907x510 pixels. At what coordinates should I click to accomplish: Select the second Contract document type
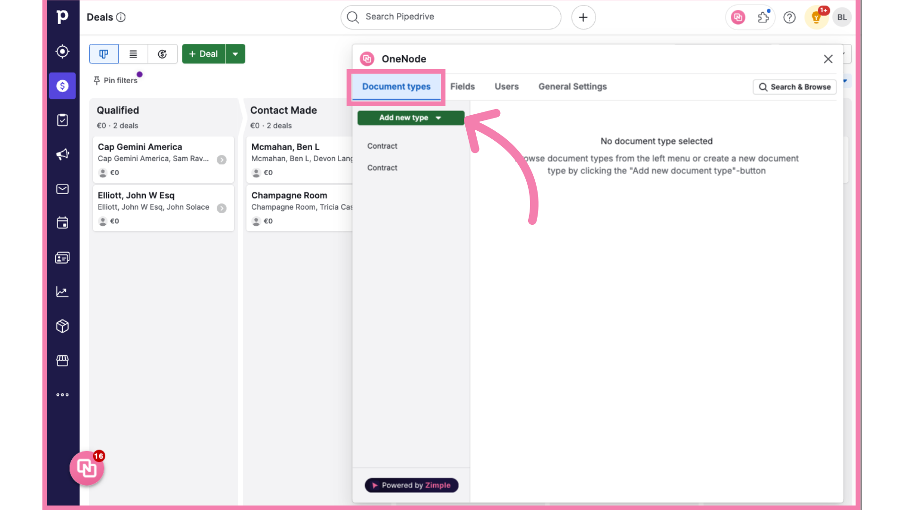point(382,167)
